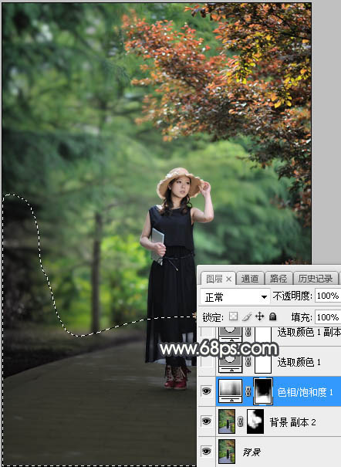Click the mask link icon on 背景 副本 2
341x467 pixels.
(x=241, y=421)
